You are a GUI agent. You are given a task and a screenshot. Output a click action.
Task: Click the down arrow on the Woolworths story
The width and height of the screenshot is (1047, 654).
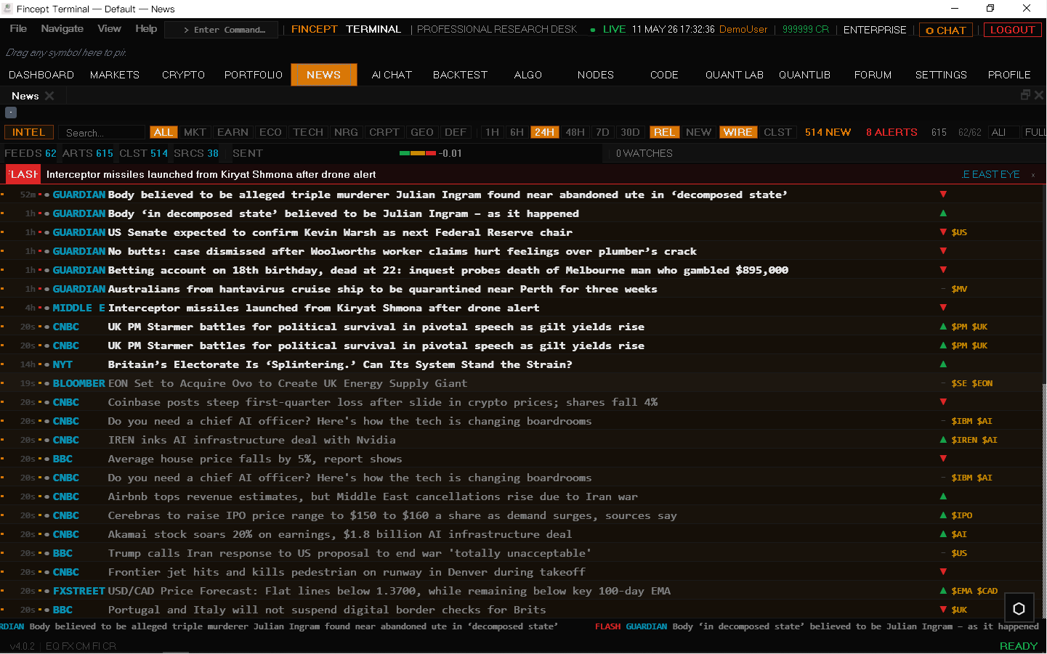click(943, 250)
